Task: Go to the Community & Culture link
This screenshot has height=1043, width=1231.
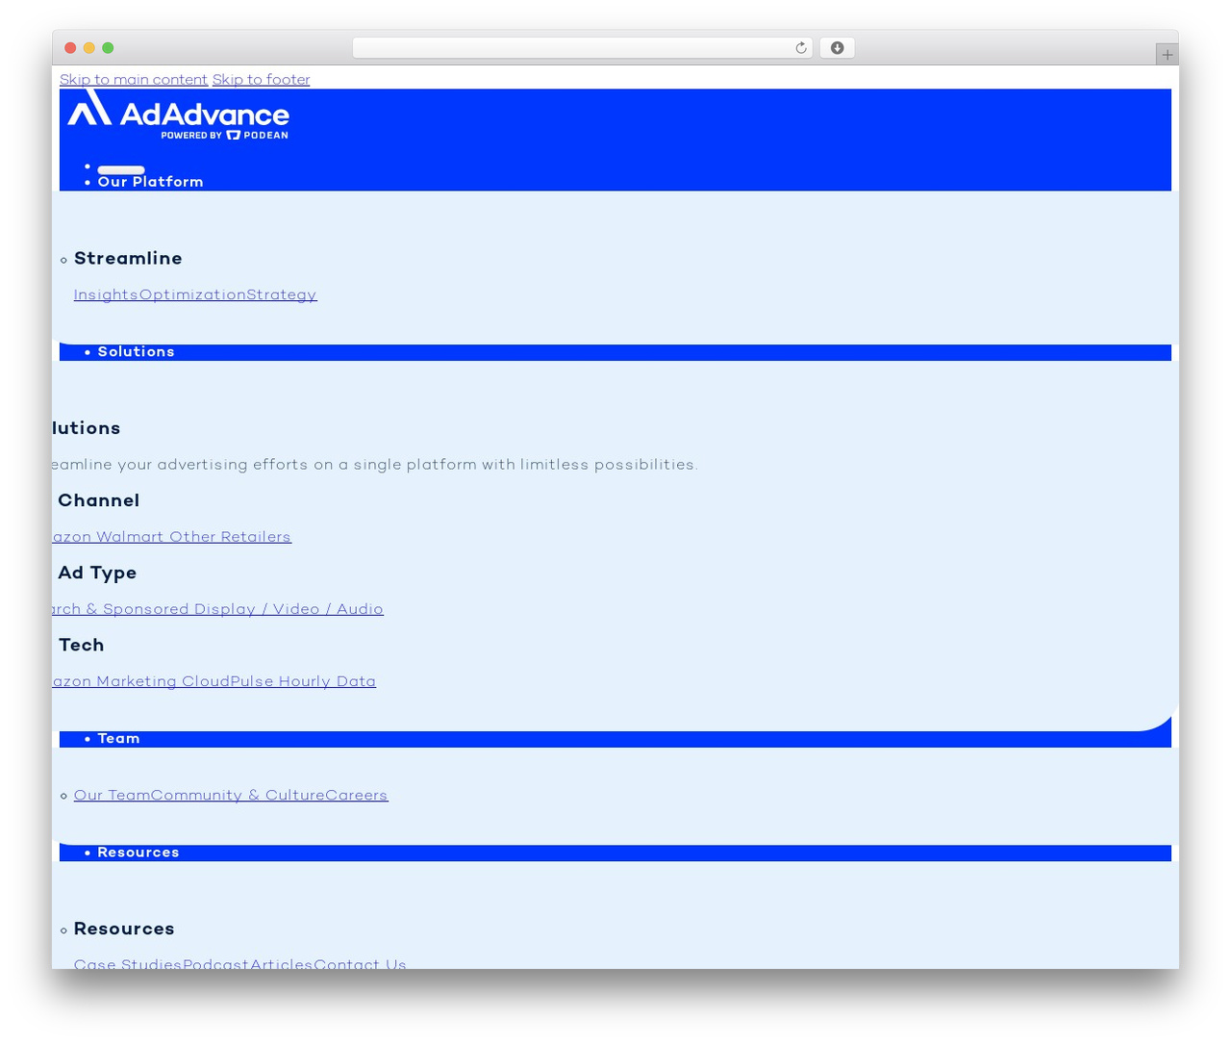Action: tap(238, 796)
